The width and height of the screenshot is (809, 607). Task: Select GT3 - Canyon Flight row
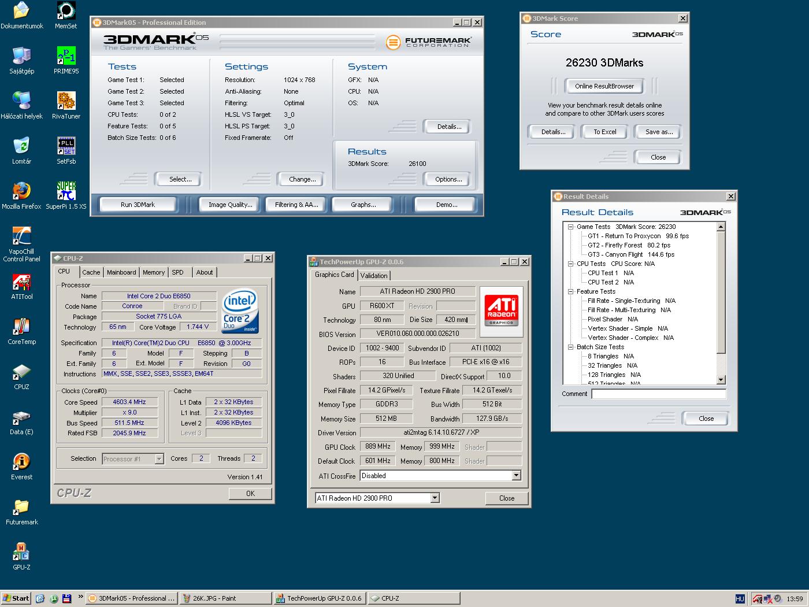point(631,254)
